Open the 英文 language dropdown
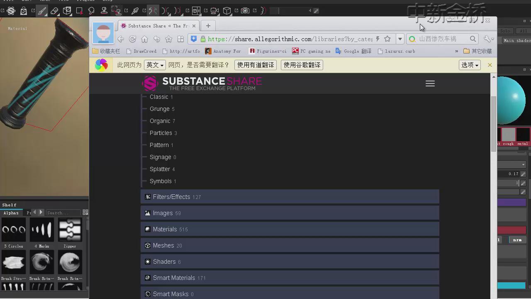 pos(154,65)
